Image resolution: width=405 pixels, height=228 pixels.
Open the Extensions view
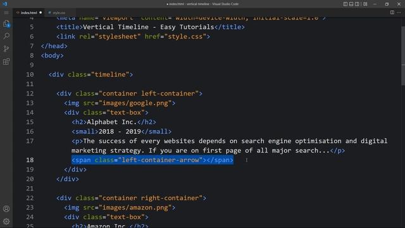click(6, 61)
